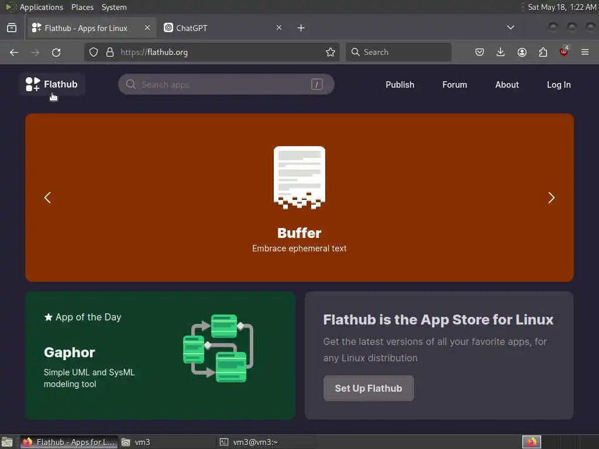The width and height of the screenshot is (599, 449).
Task: Click the browser forward arrow
Action: tap(35, 52)
